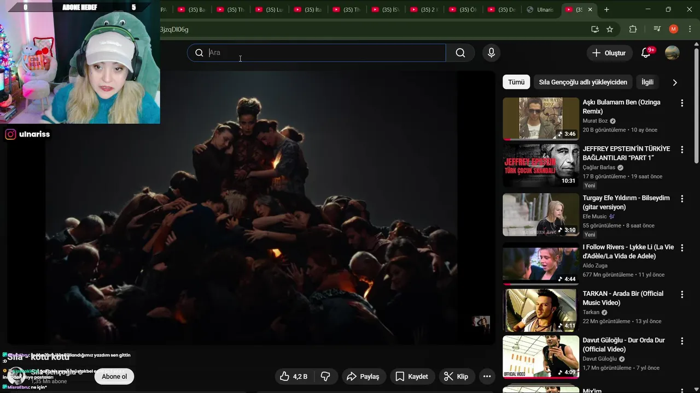
Task: Open Chrome media controls icon
Action: click(657, 29)
